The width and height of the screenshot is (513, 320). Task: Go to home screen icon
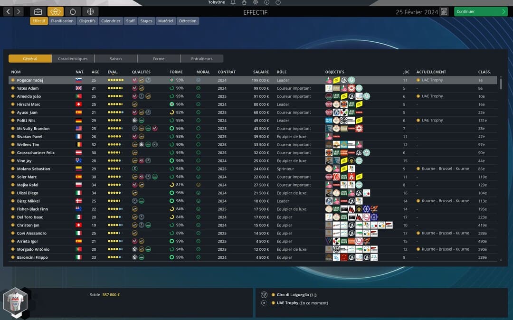[x=244, y=2]
